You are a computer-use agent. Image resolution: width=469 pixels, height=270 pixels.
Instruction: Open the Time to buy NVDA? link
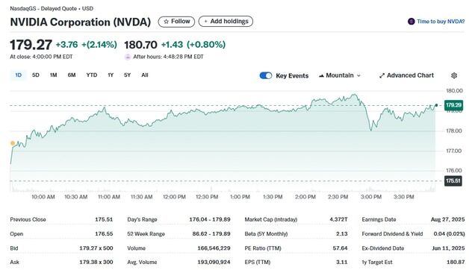pos(441,22)
